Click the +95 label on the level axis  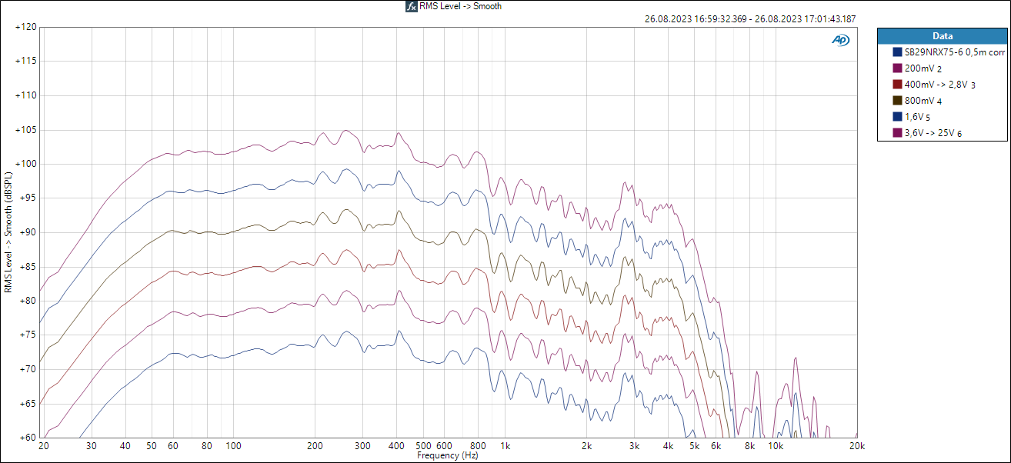pyautogui.click(x=28, y=198)
